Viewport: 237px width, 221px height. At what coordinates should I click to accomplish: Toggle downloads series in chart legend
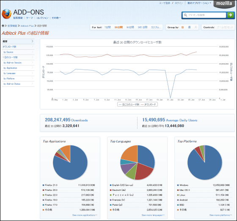click(149, 104)
